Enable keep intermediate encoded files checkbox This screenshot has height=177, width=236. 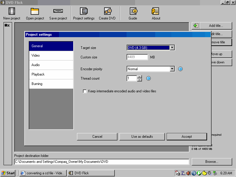point(85,91)
